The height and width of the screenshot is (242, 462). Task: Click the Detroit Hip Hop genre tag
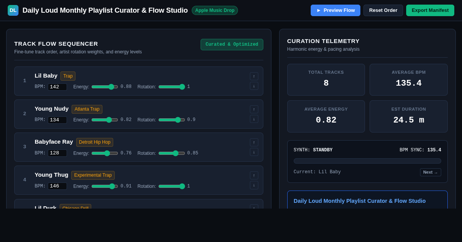95,142
